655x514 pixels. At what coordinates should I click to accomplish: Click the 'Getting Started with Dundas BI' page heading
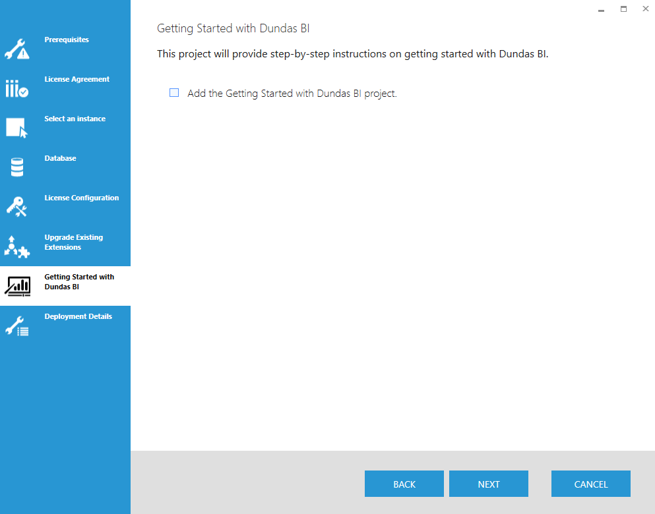(x=233, y=28)
